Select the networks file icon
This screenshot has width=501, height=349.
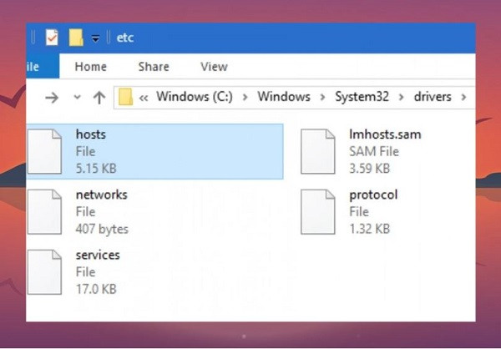(x=43, y=212)
